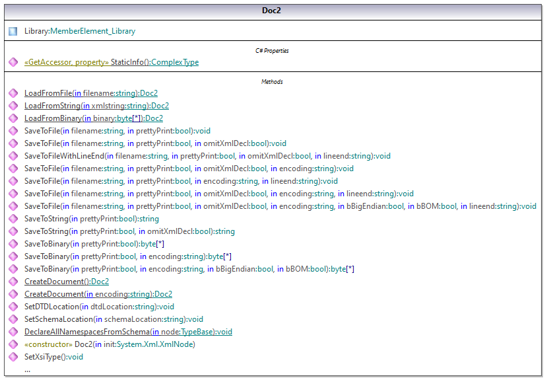
Task: Expand the ellipsis at the methods list bottom
Action: (27, 369)
